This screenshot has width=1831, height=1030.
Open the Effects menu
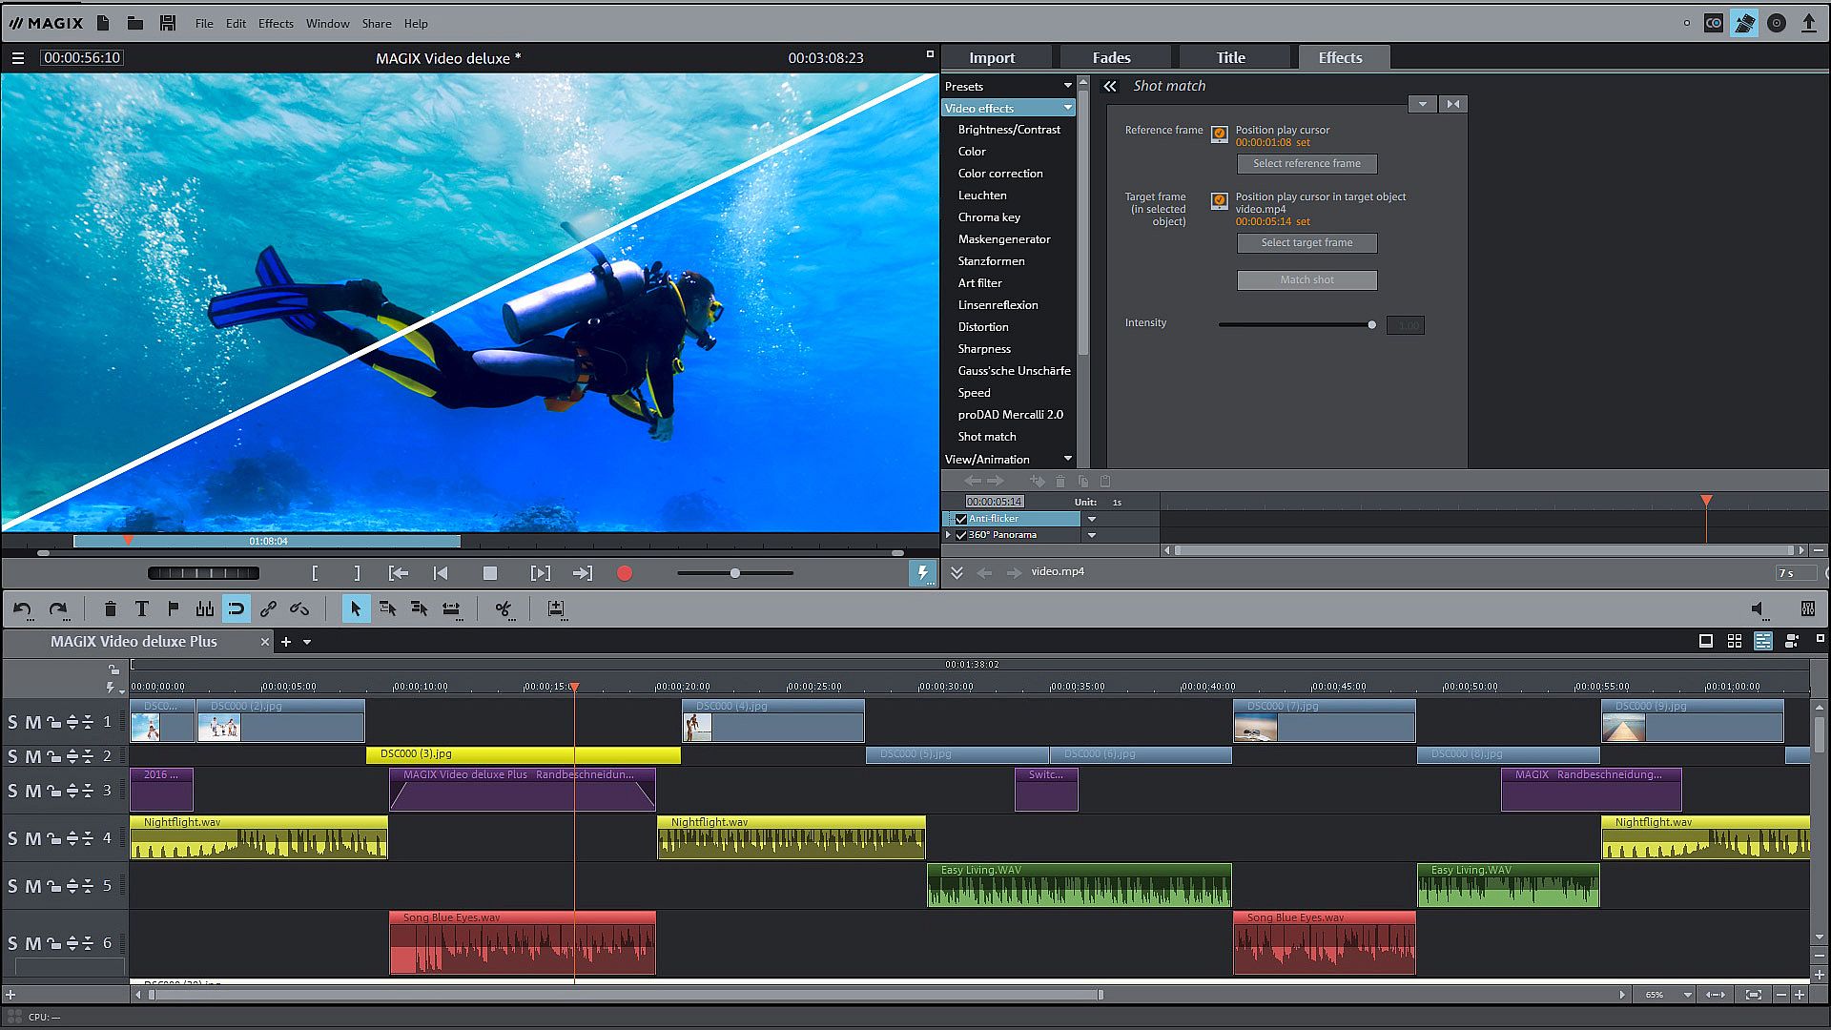pyautogui.click(x=276, y=23)
